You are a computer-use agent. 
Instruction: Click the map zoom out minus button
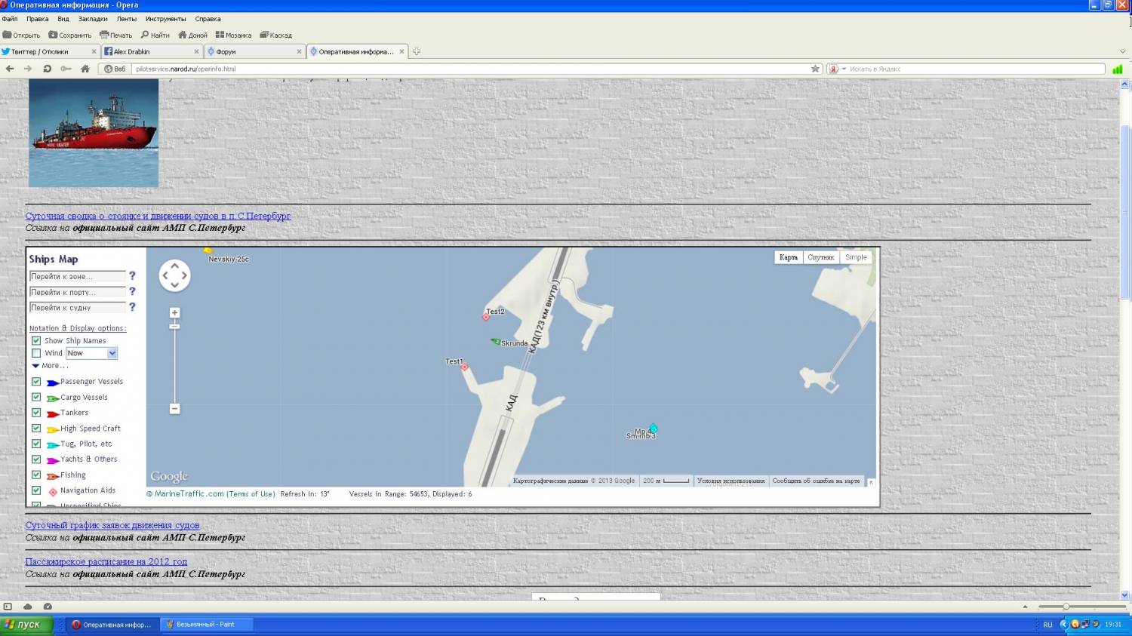(174, 408)
